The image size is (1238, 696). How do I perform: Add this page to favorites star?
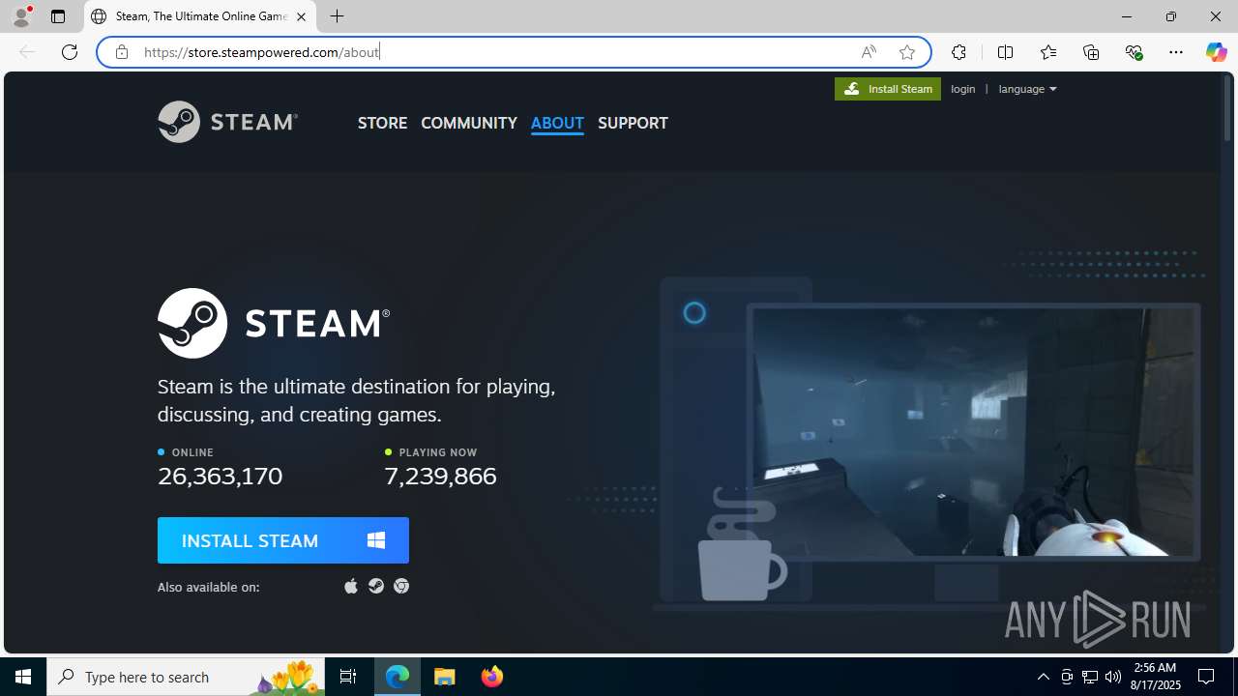pyautogui.click(x=907, y=52)
